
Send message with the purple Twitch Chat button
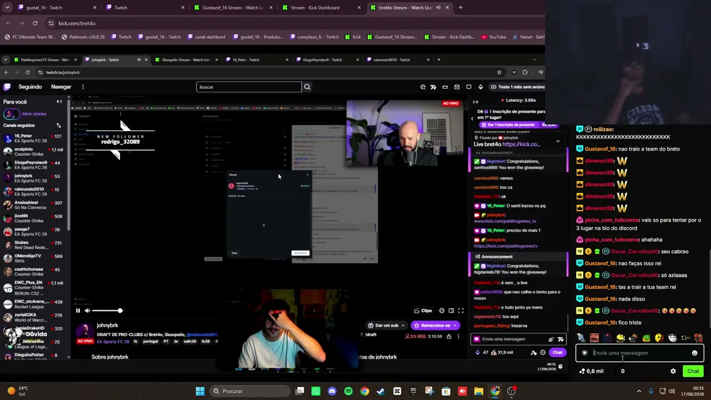(557, 352)
